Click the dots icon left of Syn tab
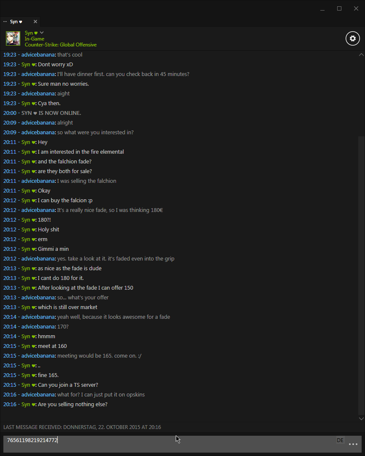This screenshot has width=365, height=456. [x=5, y=22]
